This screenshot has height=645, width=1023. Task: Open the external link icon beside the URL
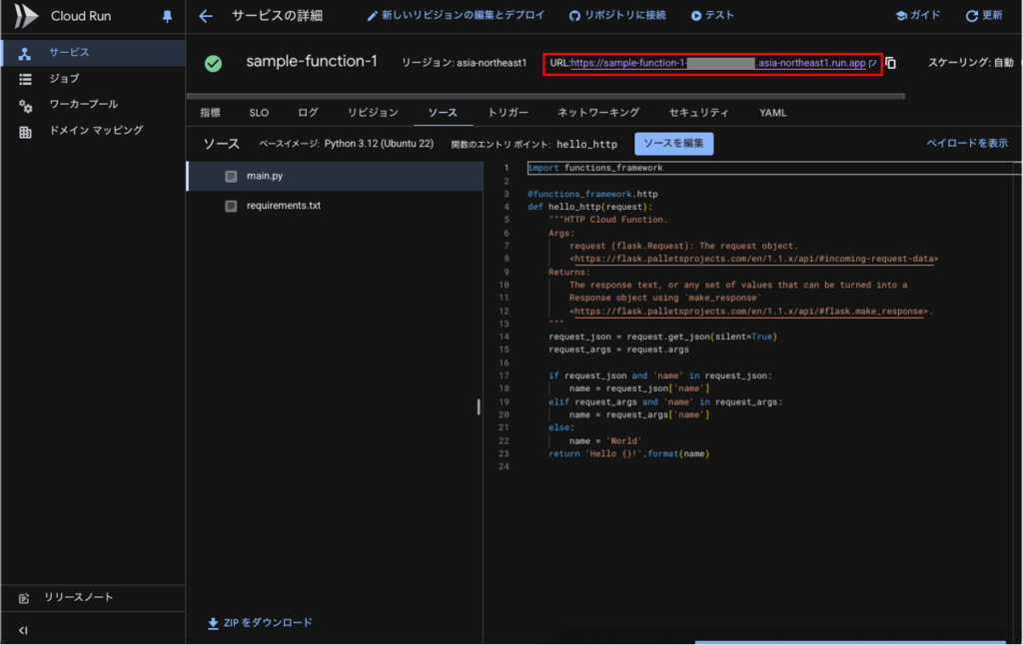click(872, 63)
